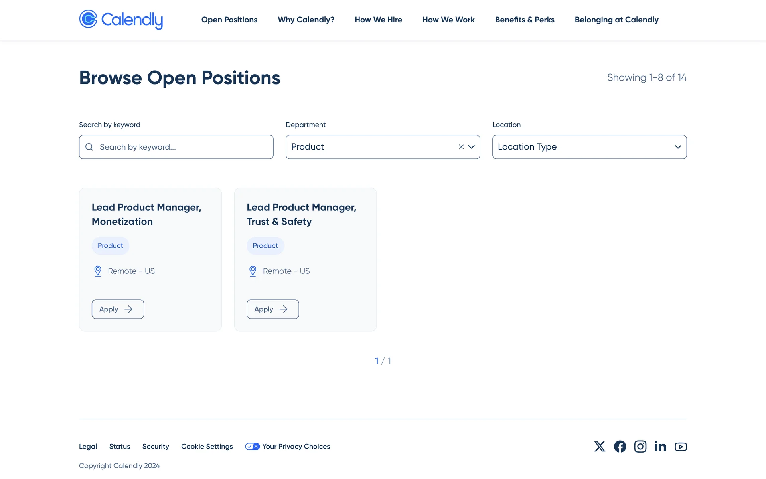The height and width of the screenshot is (479, 766).
Task: Open Lead Product Manager, Trust & Safety title
Action: pyautogui.click(x=301, y=214)
